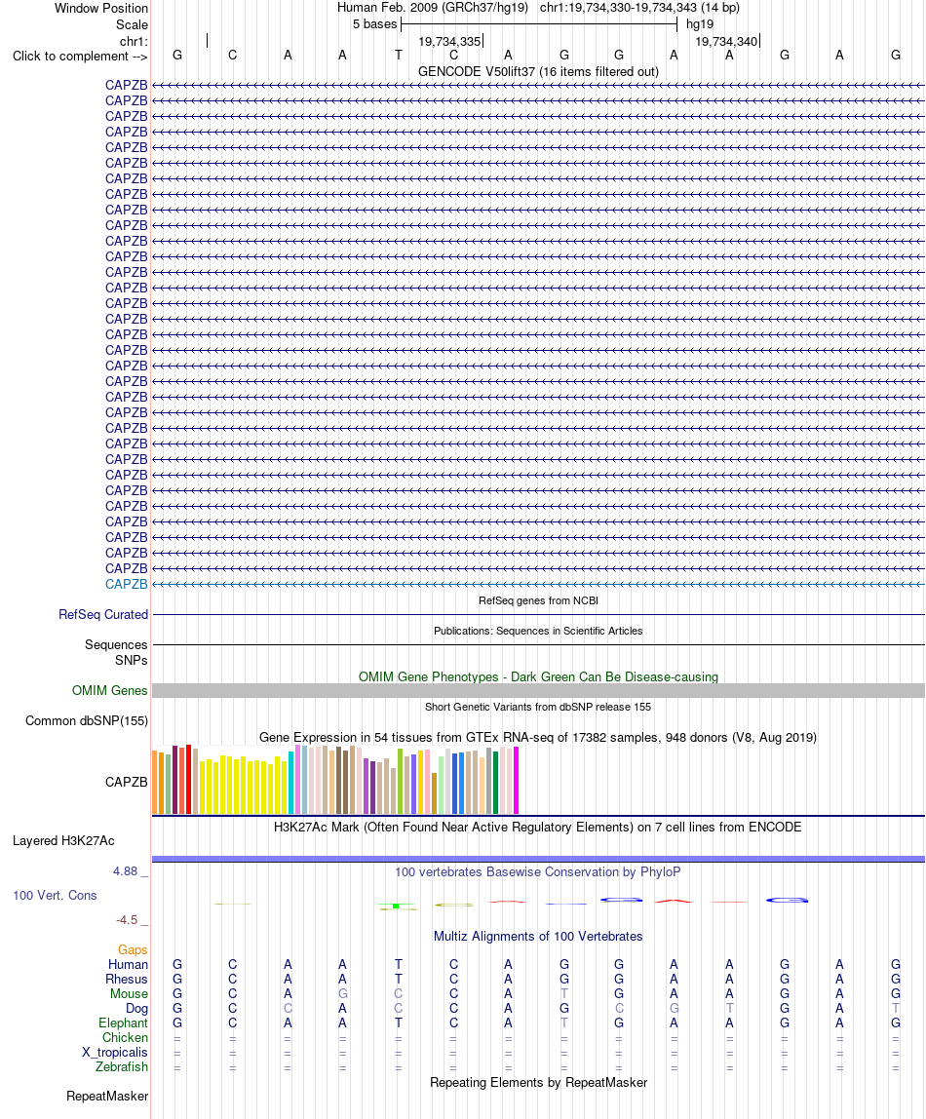Select the Mouse alignment row label
The image size is (926, 1119).
tap(129, 994)
